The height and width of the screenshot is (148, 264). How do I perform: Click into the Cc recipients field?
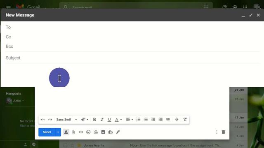click(x=133, y=37)
